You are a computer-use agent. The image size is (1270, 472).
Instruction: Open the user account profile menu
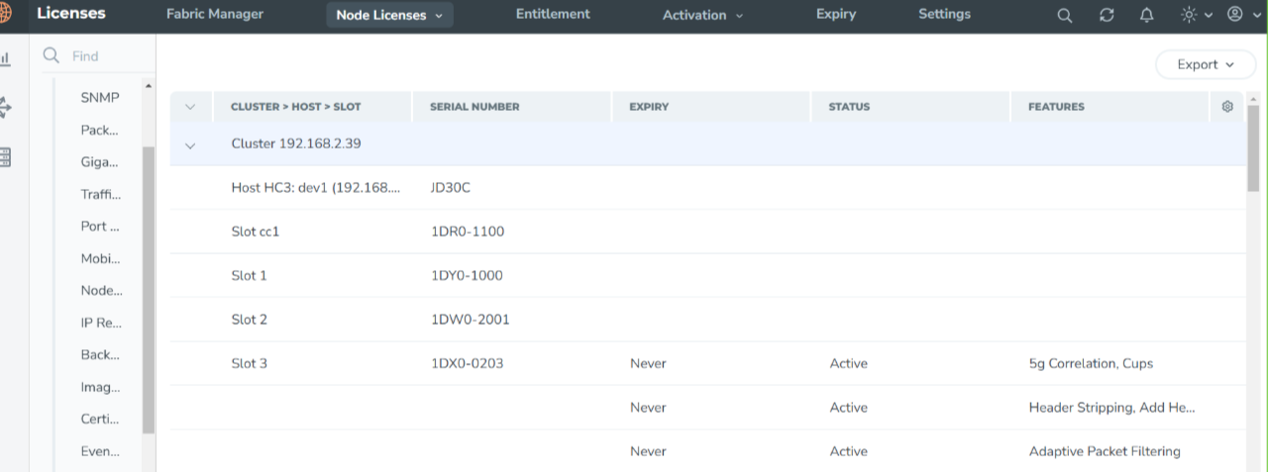1241,15
